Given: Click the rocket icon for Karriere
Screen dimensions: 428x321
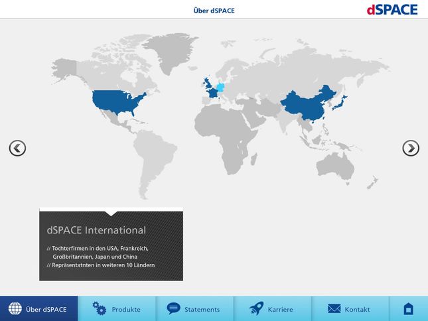Looking at the screenshot, I should tap(256, 308).
